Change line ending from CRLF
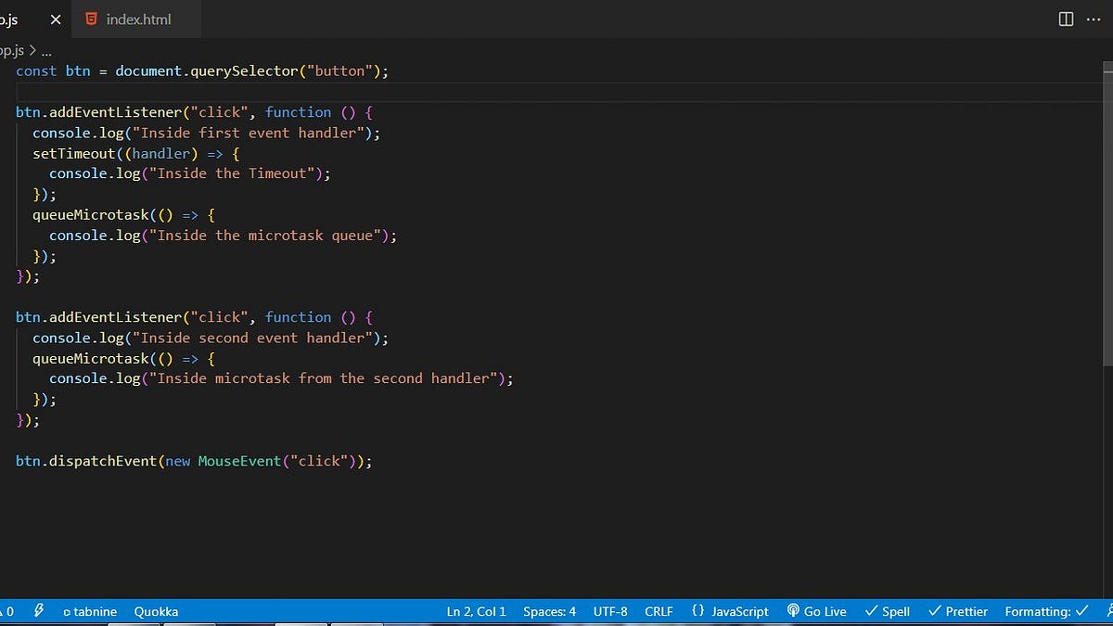Image resolution: width=1113 pixels, height=626 pixels. pyautogui.click(x=659, y=611)
